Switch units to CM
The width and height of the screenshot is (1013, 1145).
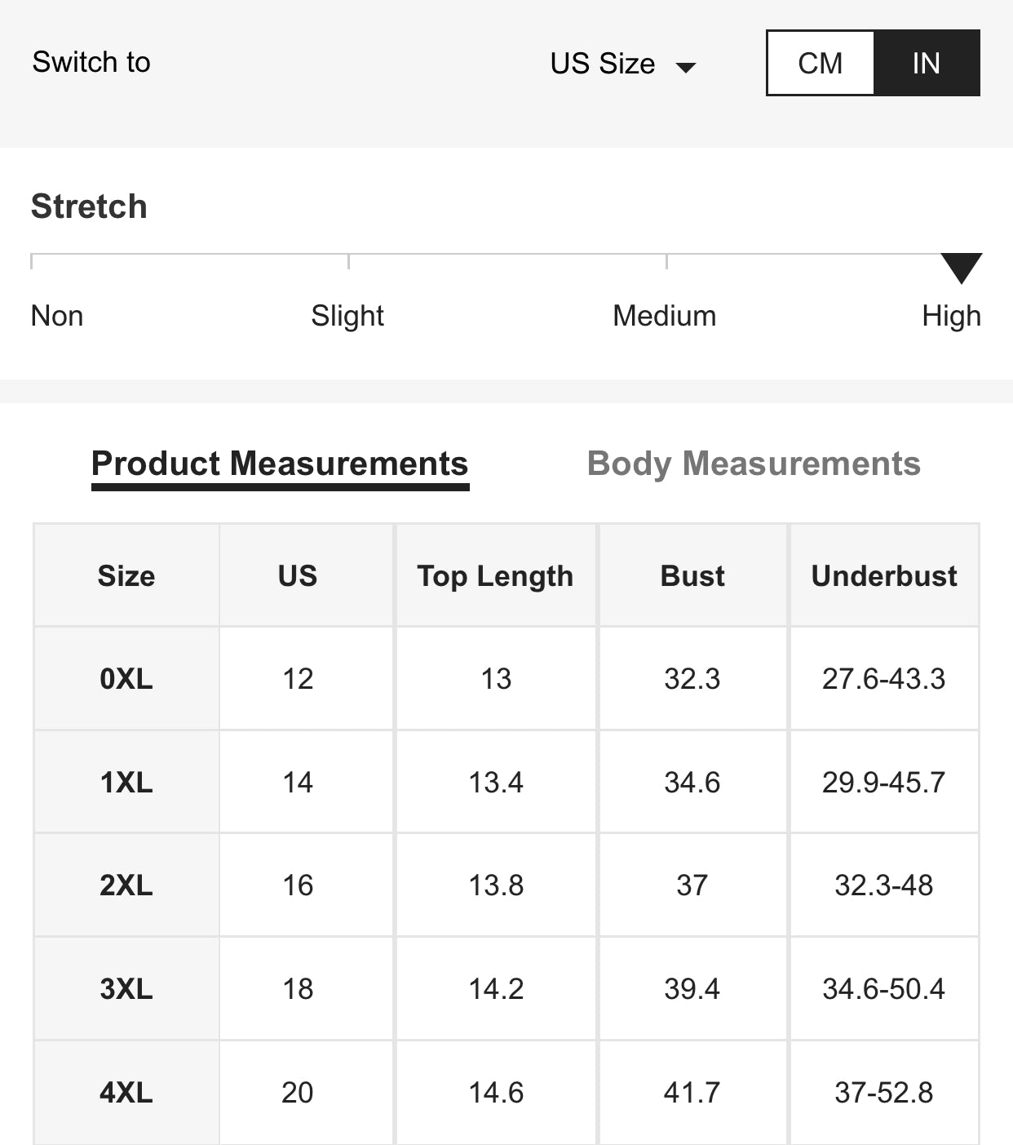coord(821,63)
